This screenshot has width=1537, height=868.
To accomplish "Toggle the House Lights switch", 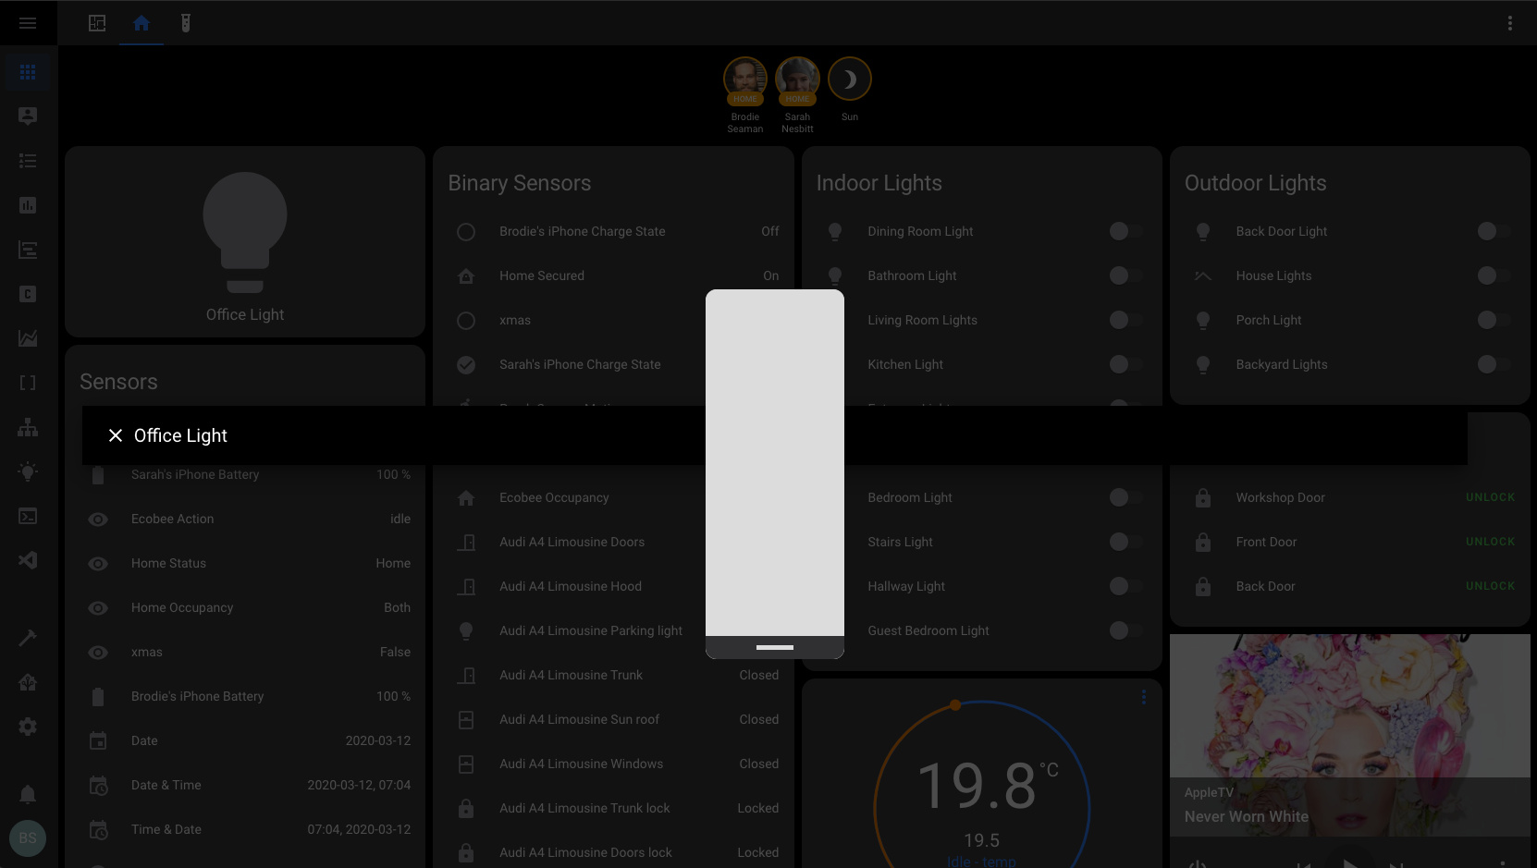I will (1494, 275).
